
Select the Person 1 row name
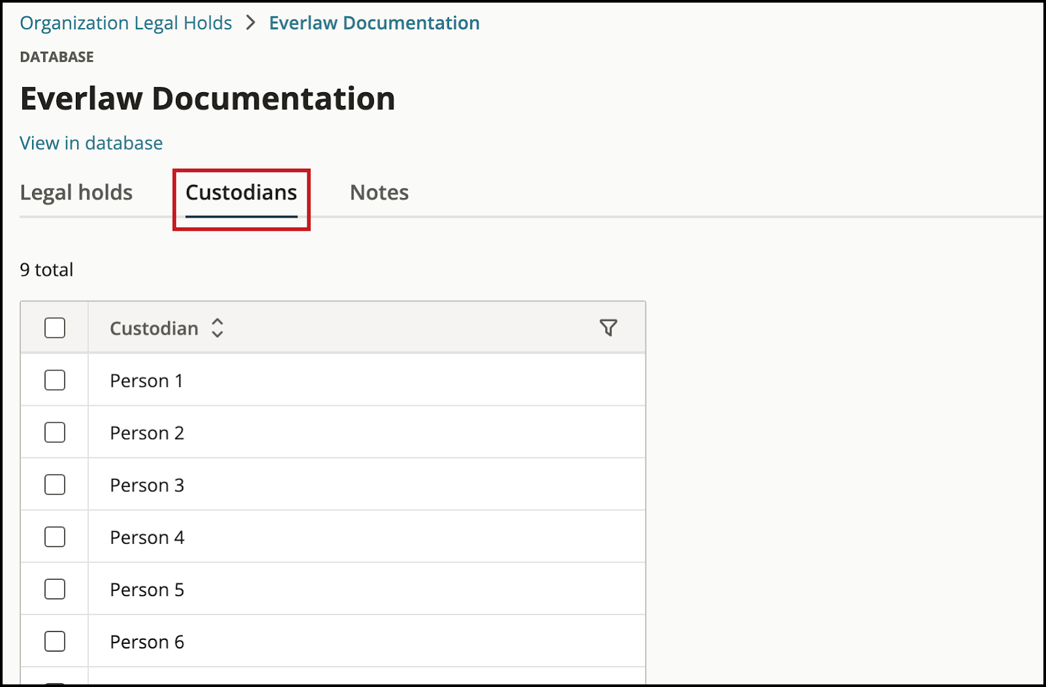pos(146,380)
